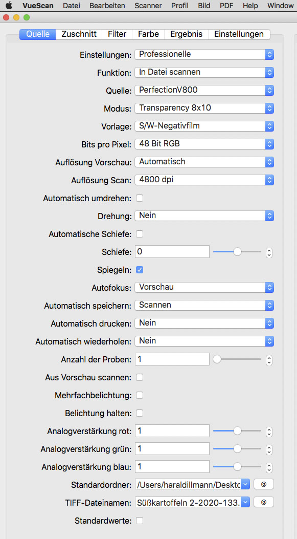Viewport: 297px width, 539px height.
Task: Click the Standardordner path field
Action: 188,485
